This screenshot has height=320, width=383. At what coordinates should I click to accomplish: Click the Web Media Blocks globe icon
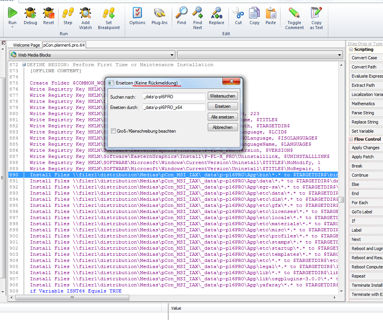14,55
